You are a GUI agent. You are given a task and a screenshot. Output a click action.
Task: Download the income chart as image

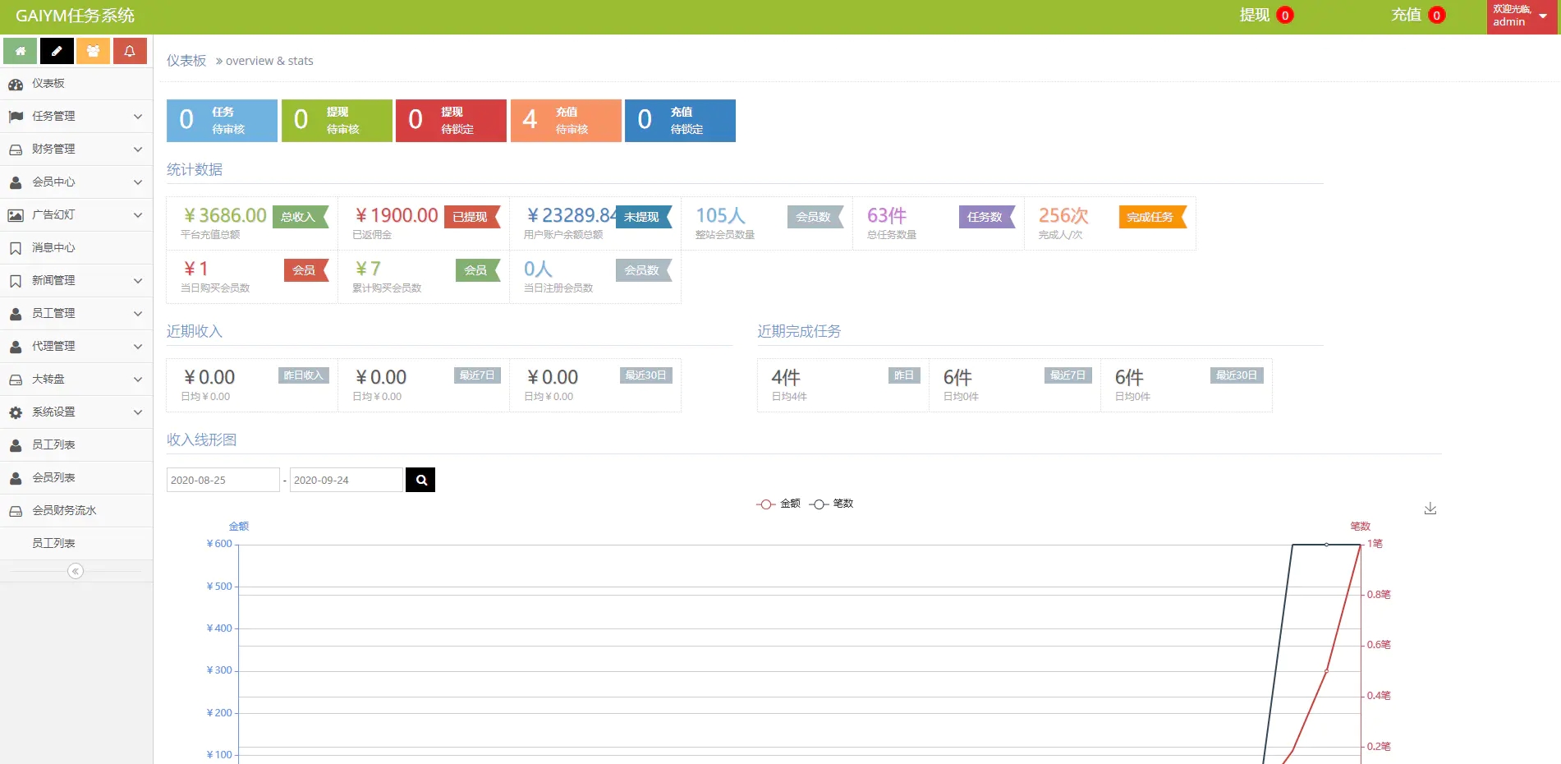tap(1430, 509)
